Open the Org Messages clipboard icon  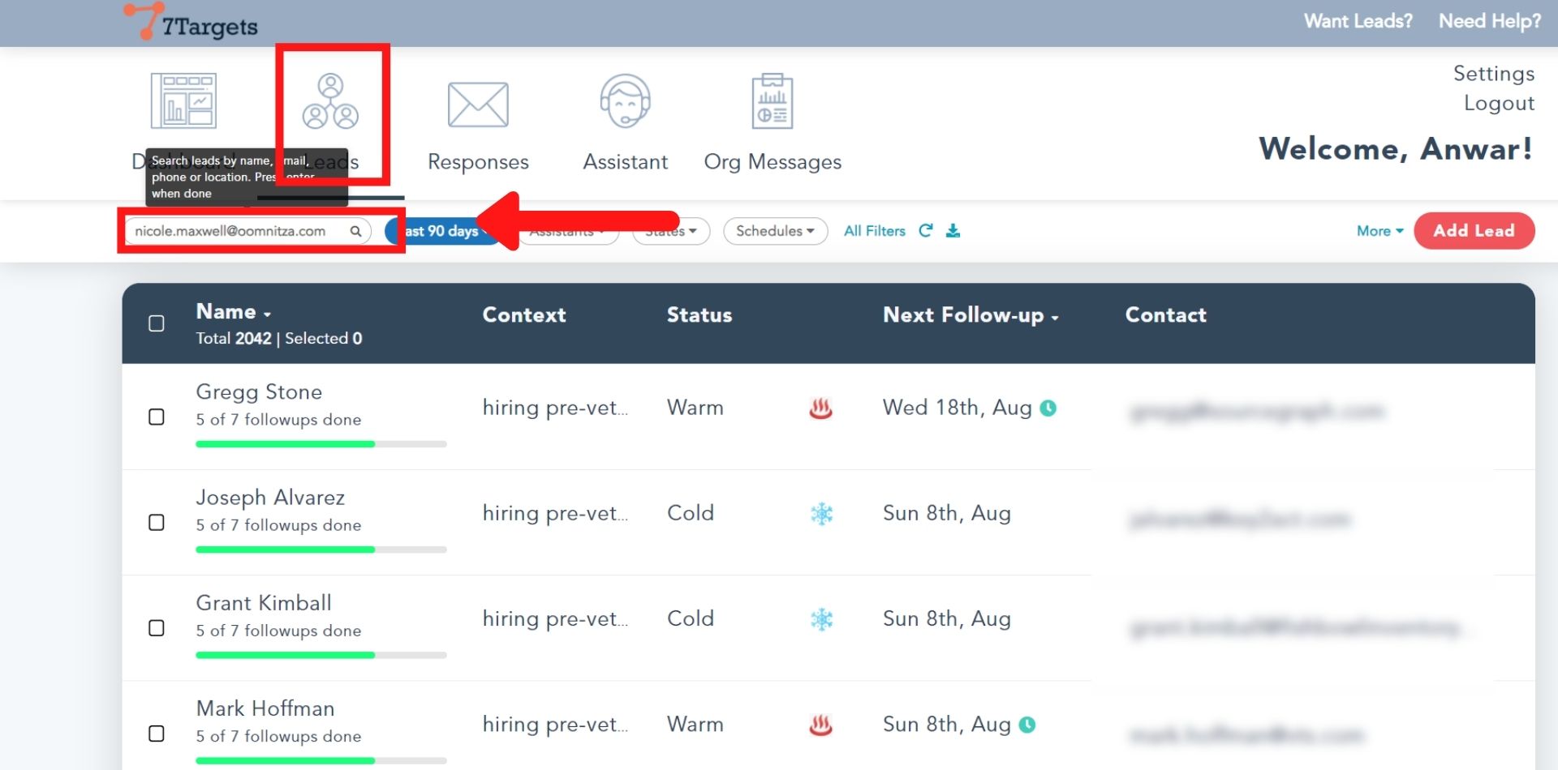pos(772,102)
